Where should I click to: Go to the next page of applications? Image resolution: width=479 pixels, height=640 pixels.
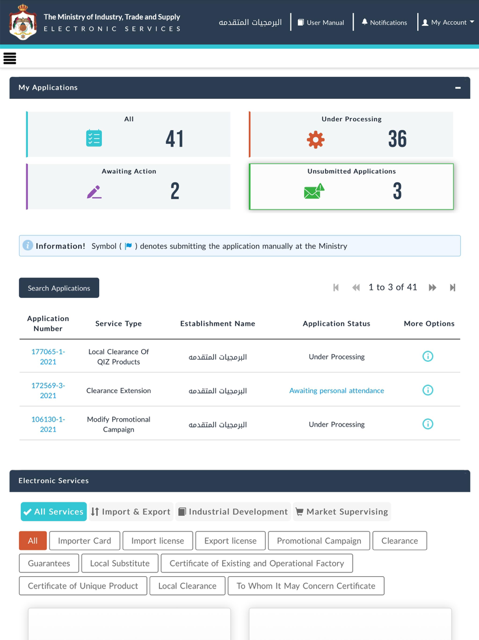433,287
